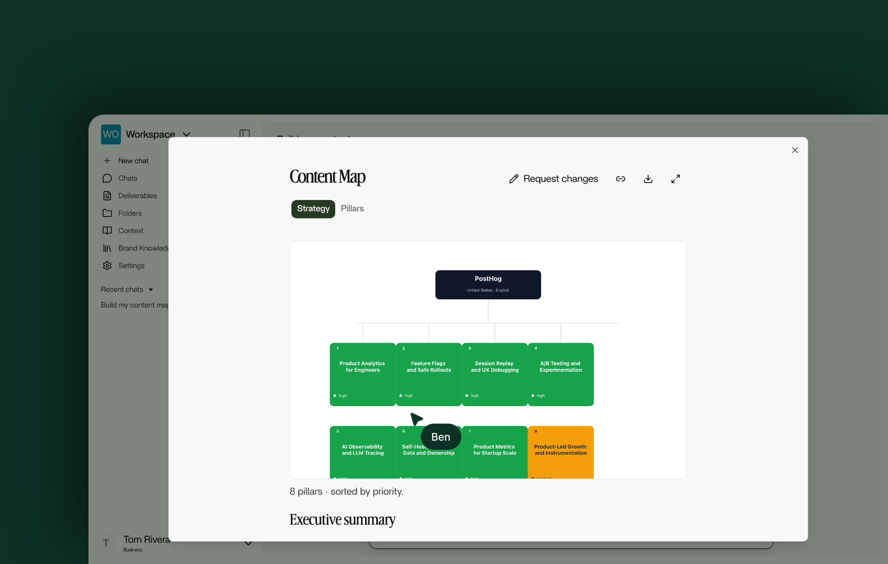Select pillar 'Feature Flags and Safe Rollouts'
The image size is (888, 564).
429,374
